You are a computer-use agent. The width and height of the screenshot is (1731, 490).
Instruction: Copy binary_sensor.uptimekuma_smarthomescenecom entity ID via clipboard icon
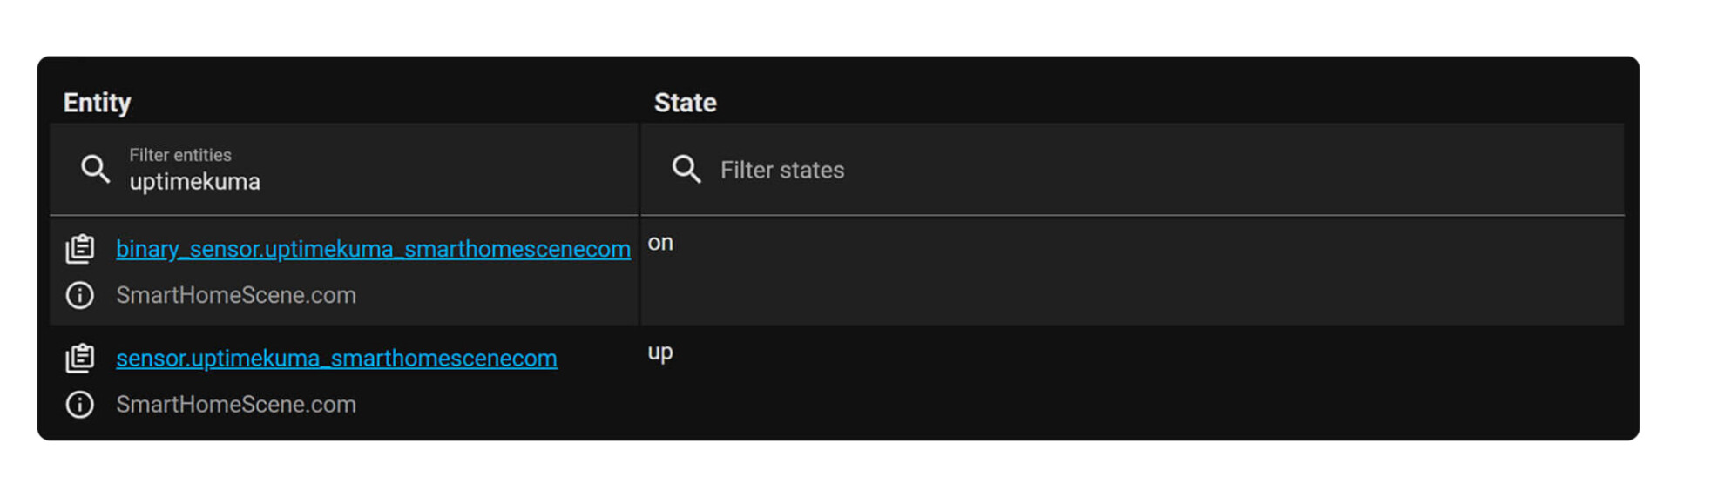coord(80,249)
